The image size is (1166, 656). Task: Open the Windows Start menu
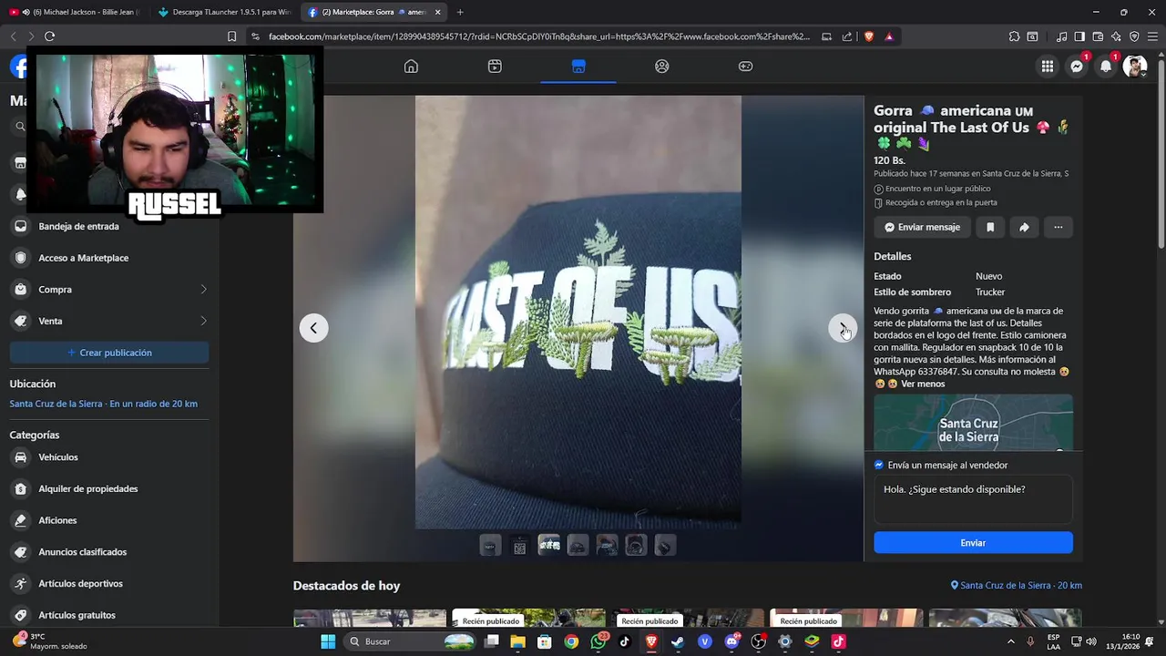point(328,641)
